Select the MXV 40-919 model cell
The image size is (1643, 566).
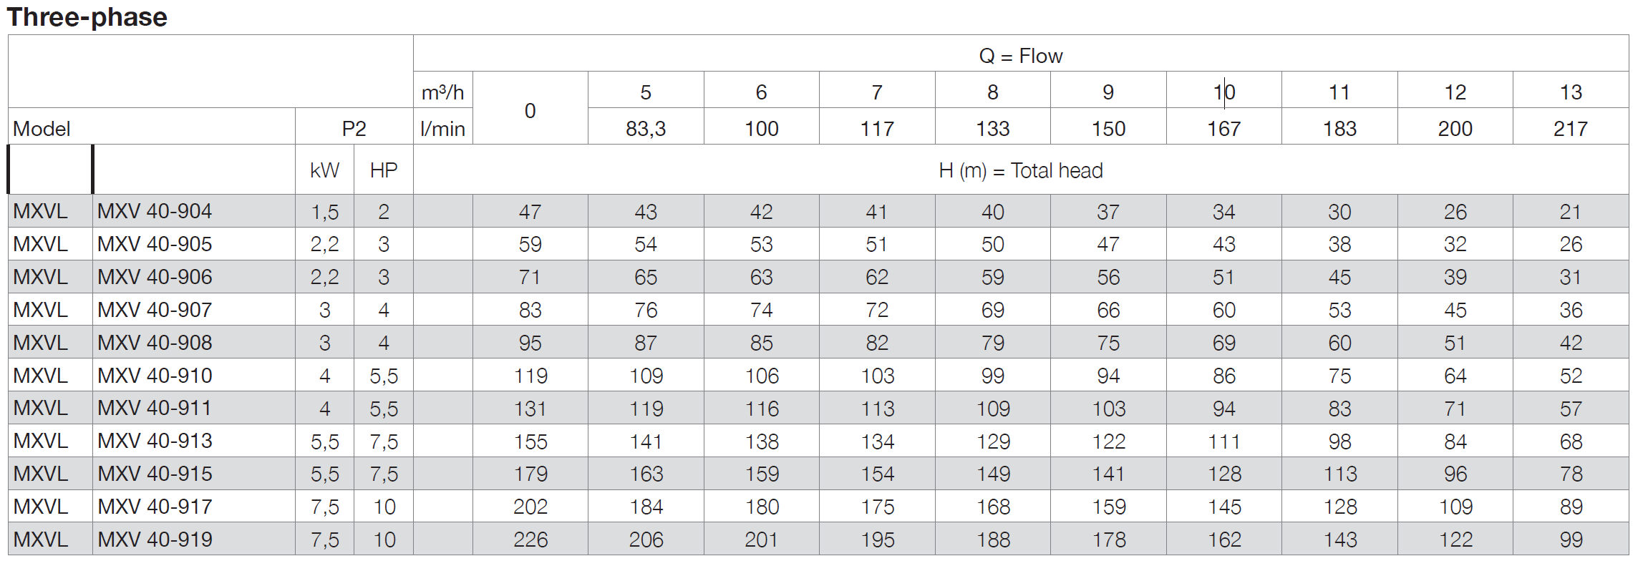pyautogui.click(x=155, y=540)
